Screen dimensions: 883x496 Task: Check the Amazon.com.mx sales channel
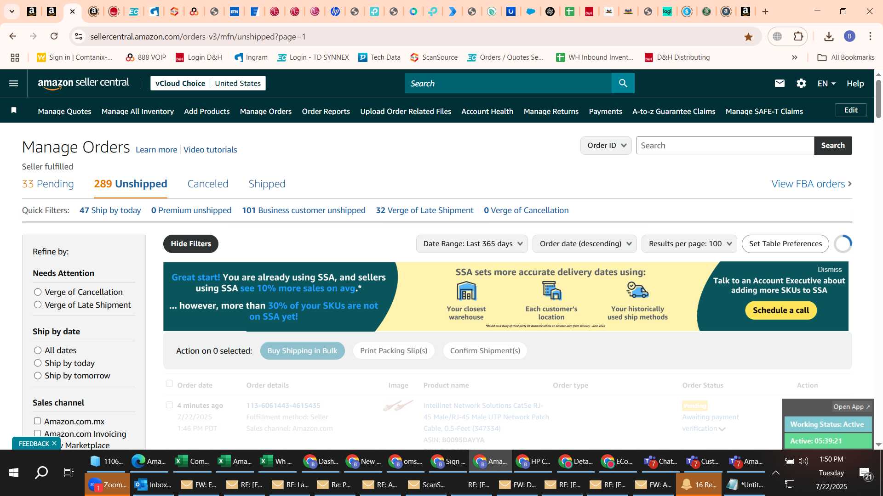coord(37,421)
